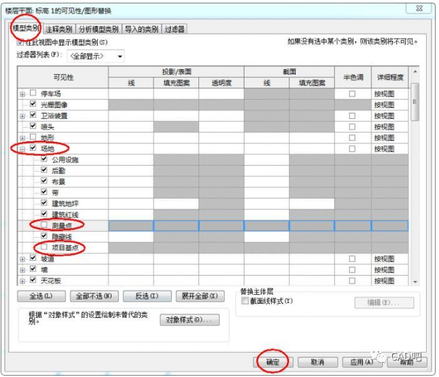Open the 注释类别 tab
Screen dimensions: 439x377
[59, 29]
